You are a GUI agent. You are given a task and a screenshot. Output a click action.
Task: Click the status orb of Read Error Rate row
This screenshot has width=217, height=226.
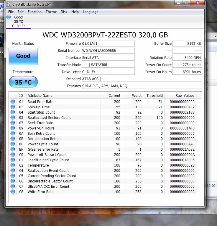pos(13,102)
